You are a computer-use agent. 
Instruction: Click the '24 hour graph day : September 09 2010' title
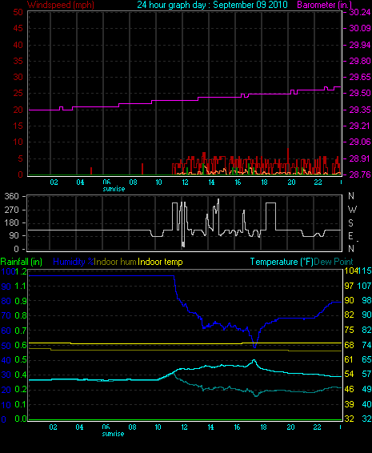pos(212,5)
